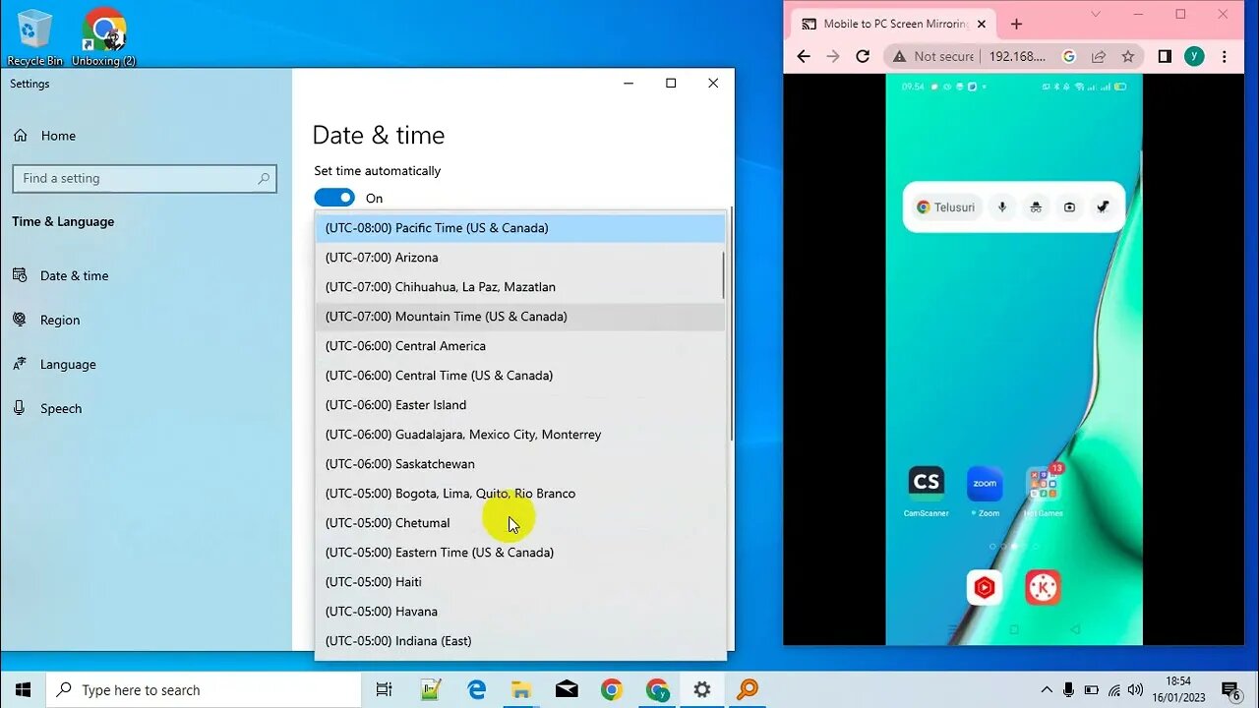Viewport: 1259px width, 708px height.
Task: Open a new Chrome tab
Action: click(x=1016, y=24)
